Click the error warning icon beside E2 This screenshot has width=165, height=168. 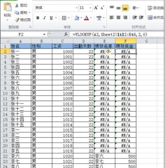click(108, 51)
